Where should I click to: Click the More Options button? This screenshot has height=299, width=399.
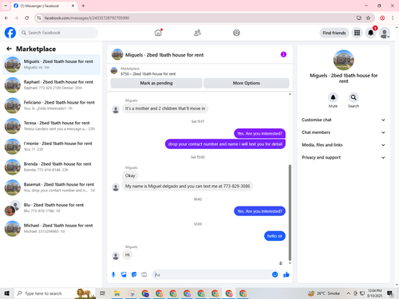(247, 83)
